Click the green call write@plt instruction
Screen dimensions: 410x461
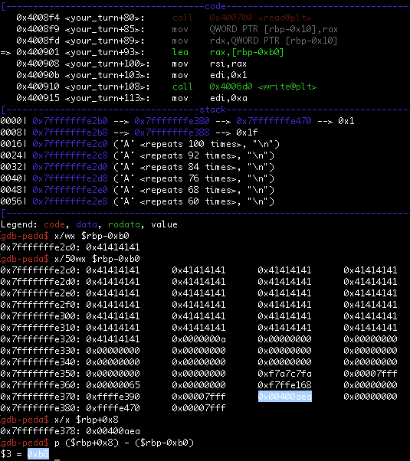[244, 87]
